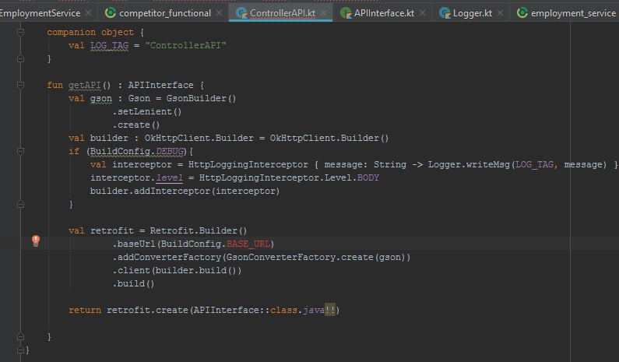
Task: Open the Logger.kt tab
Action: point(473,13)
